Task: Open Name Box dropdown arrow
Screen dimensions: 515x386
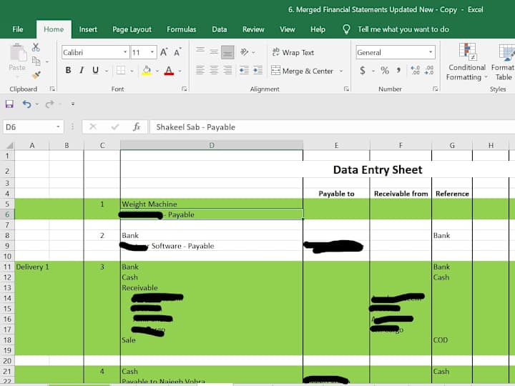Action: 58,127
